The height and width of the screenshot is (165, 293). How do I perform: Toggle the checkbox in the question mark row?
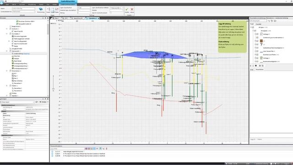[257, 44]
